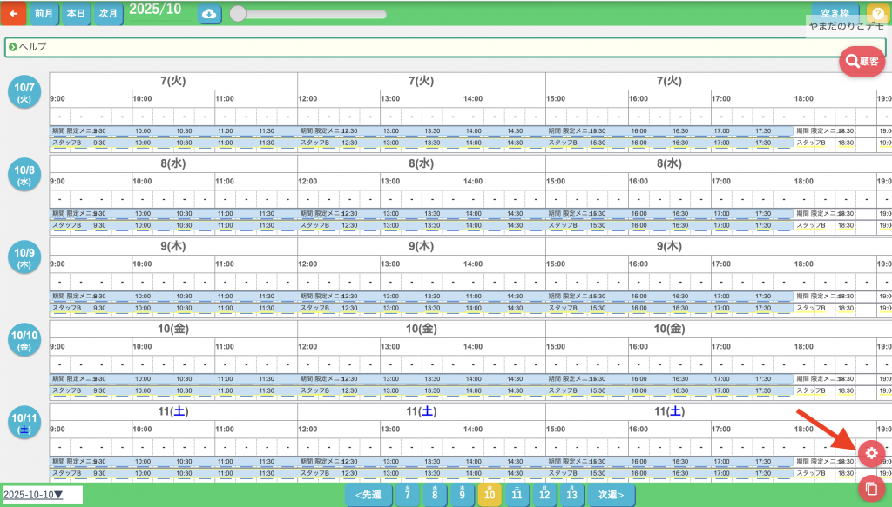Select the 10/11 (土) date circle
The width and height of the screenshot is (892, 507).
(x=24, y=423)
